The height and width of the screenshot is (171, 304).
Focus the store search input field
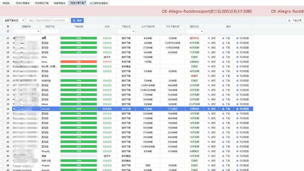coord(48,20)
